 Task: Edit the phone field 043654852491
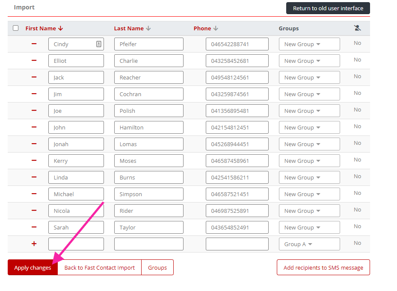pyautogui.click(x=237, y=227)
